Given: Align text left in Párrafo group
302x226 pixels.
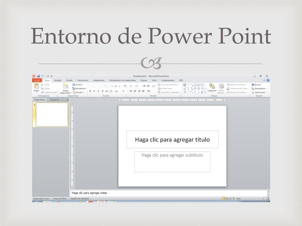Looking at the screenshot, I should pos(131,91).
